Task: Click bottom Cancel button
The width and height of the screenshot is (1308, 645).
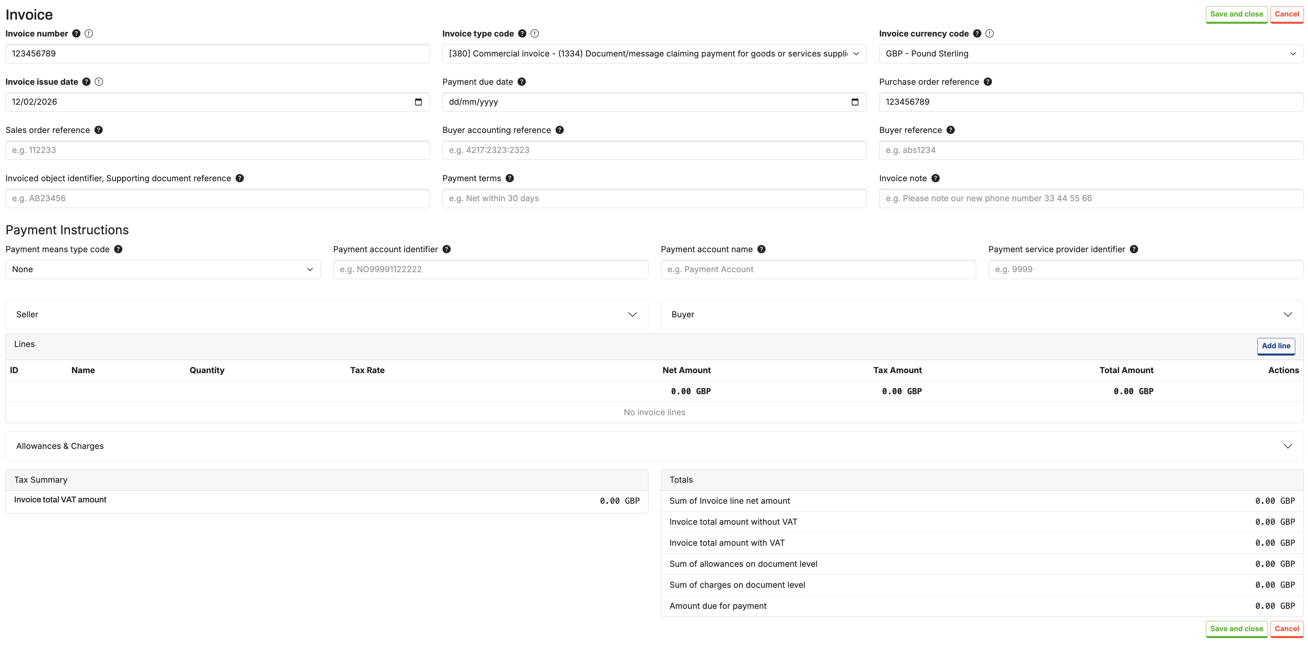Action: coord(1287,629)
